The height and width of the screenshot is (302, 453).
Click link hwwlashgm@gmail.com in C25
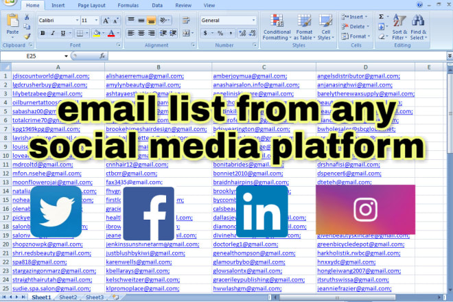coord(247,288)
